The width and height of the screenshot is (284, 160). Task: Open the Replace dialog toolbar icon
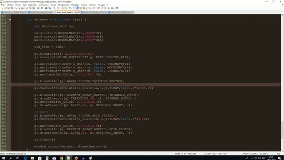click(50, 8)
